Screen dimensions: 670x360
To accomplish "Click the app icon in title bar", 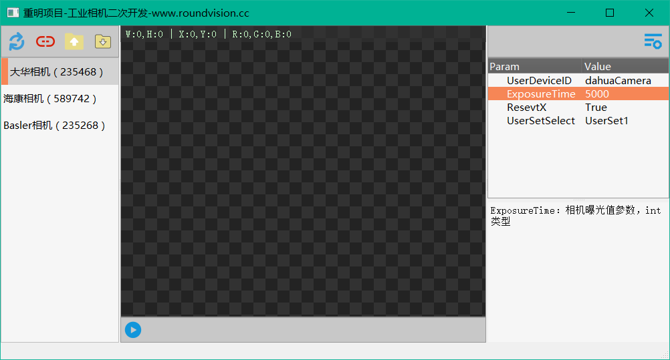I will point(12,13).
